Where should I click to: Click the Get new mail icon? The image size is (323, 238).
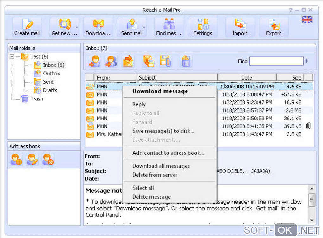tap(65, 24)
